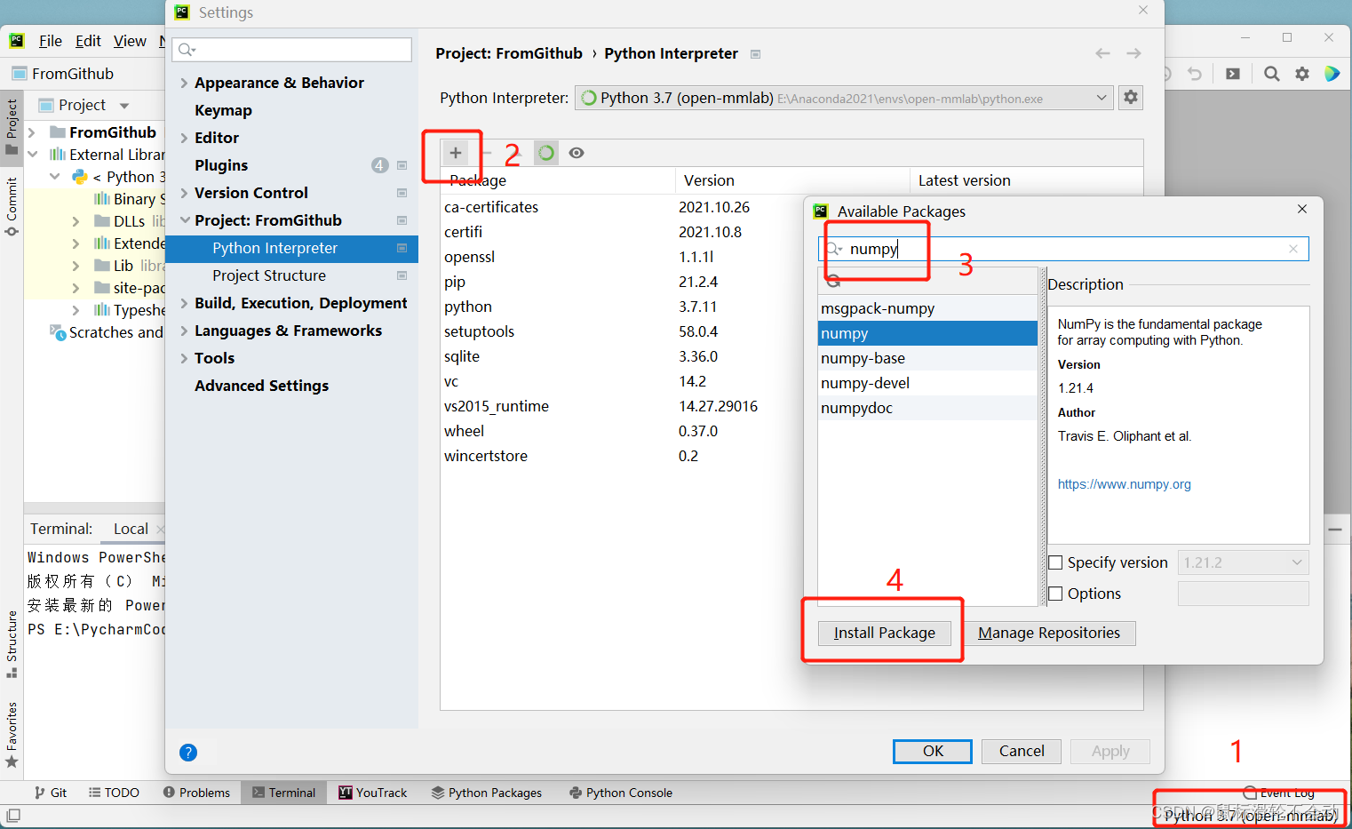Click the available packages search field
1352x829 pixels.
tap(1063, 249)
